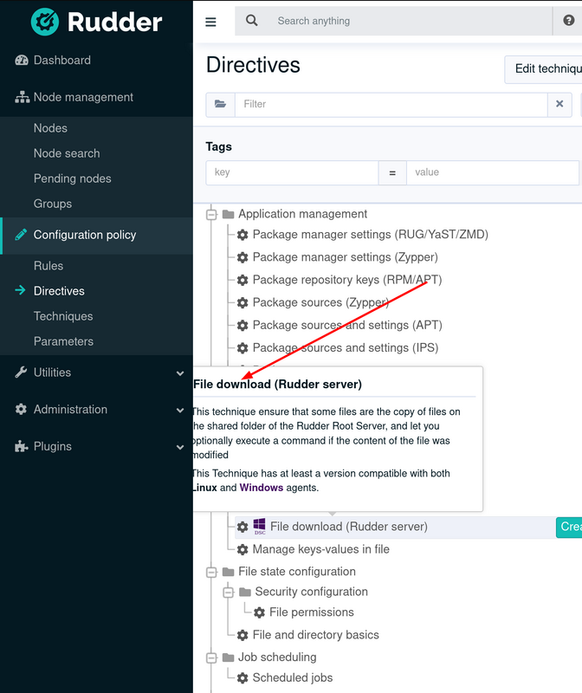
Task: Click folder icon beside Filter field
Action: 220,104
